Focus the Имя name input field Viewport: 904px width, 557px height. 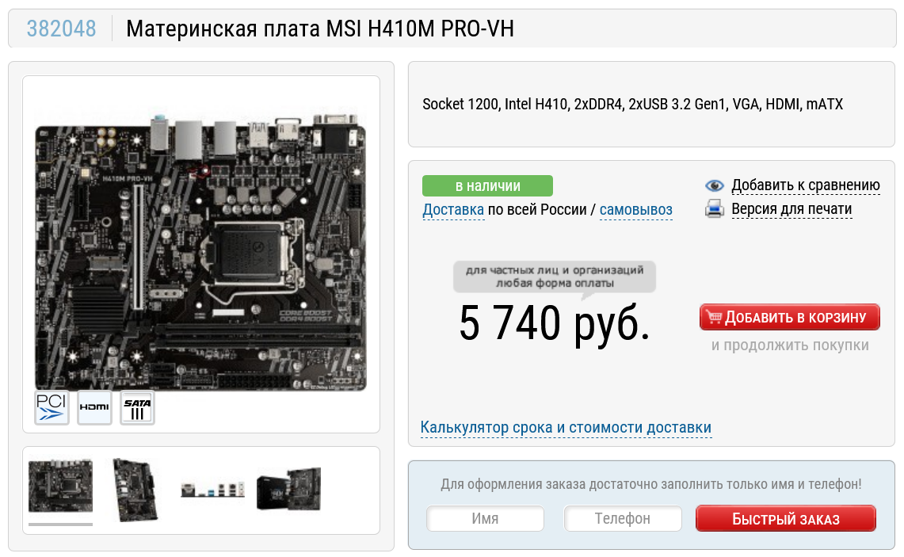tap(486, 518)
